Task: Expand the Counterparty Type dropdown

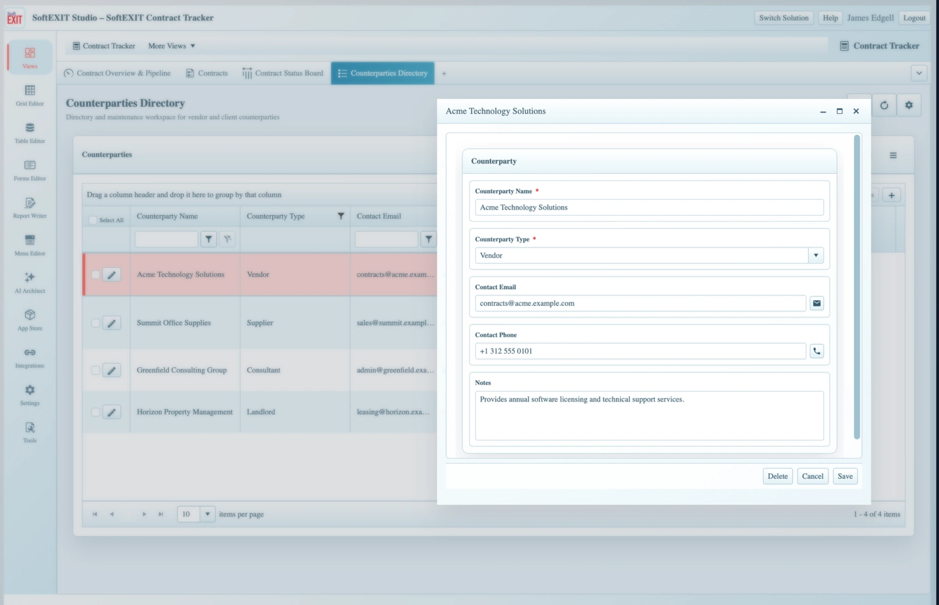Action: click(816, 255)
